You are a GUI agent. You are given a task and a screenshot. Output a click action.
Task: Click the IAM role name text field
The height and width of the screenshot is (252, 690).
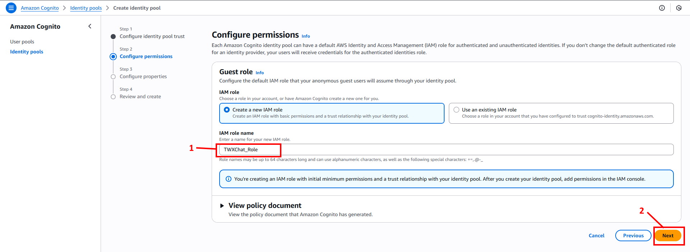(446, 149)
